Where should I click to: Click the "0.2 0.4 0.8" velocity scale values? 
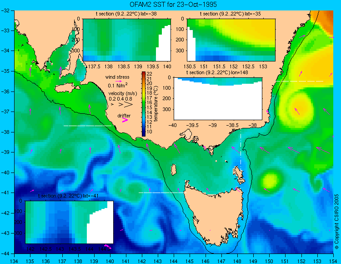click(x=120, y=99)
